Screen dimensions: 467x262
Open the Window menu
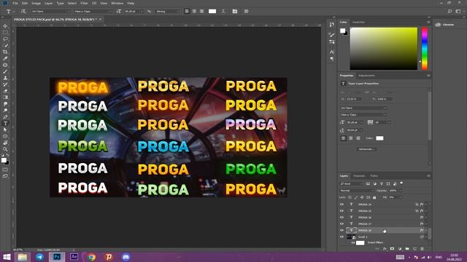coord(117,3)
